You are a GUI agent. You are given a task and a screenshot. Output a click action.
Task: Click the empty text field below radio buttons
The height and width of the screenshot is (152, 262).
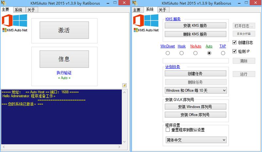tap(196, 61)
